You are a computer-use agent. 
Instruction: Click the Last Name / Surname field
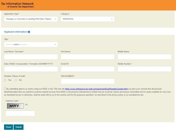[x=31, y=57]
